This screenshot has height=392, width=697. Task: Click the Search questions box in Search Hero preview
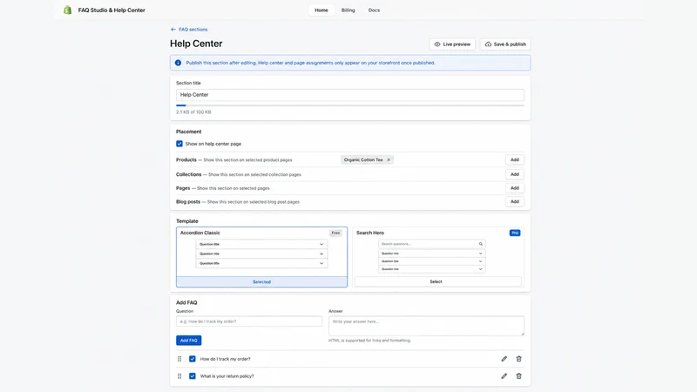pyautogui.click(x=431, y=244)
